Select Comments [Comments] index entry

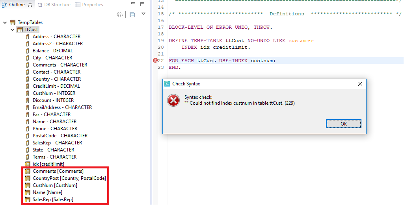coord(58,171)
